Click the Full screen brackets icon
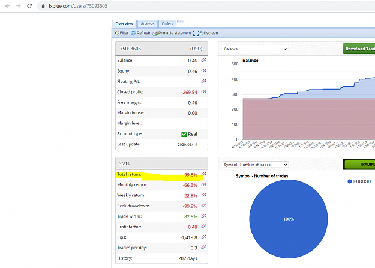 [x=196, y=33]
